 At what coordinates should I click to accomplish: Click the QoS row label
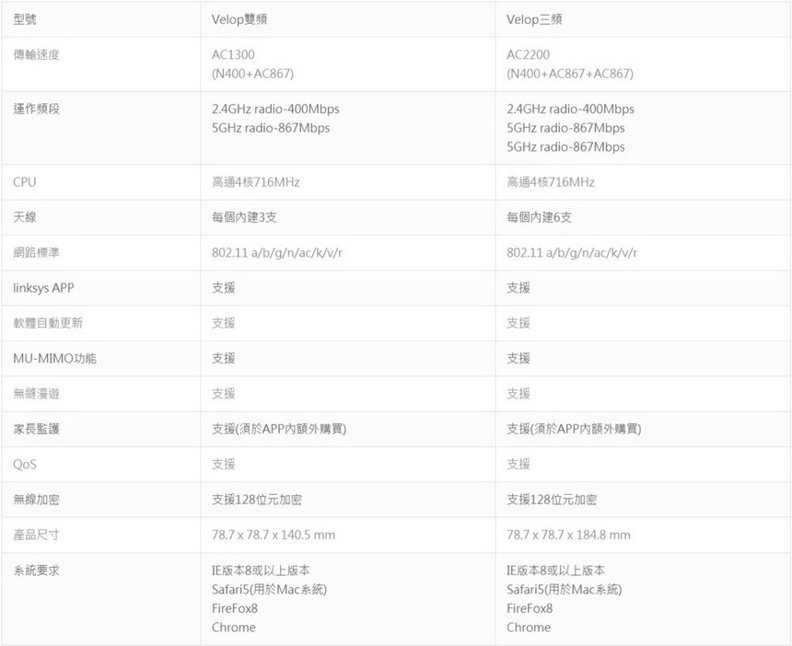click(x=25, y=465)
